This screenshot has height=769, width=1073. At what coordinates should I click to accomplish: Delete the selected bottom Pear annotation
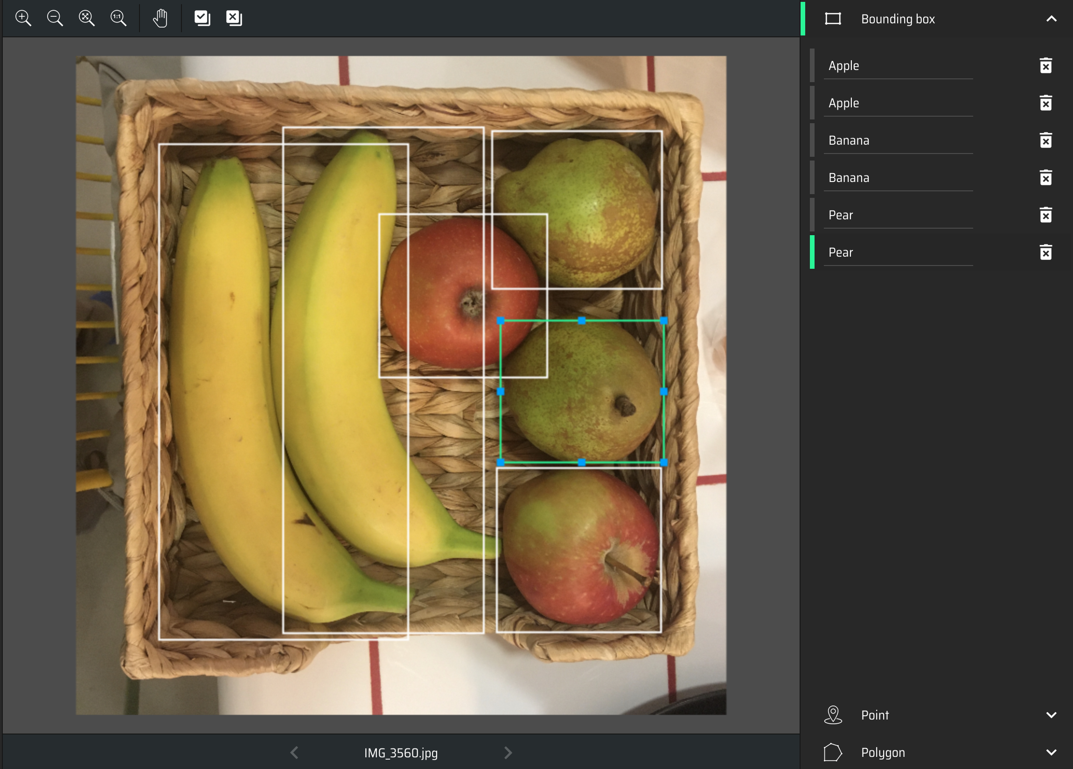(x=1045, y=252)
